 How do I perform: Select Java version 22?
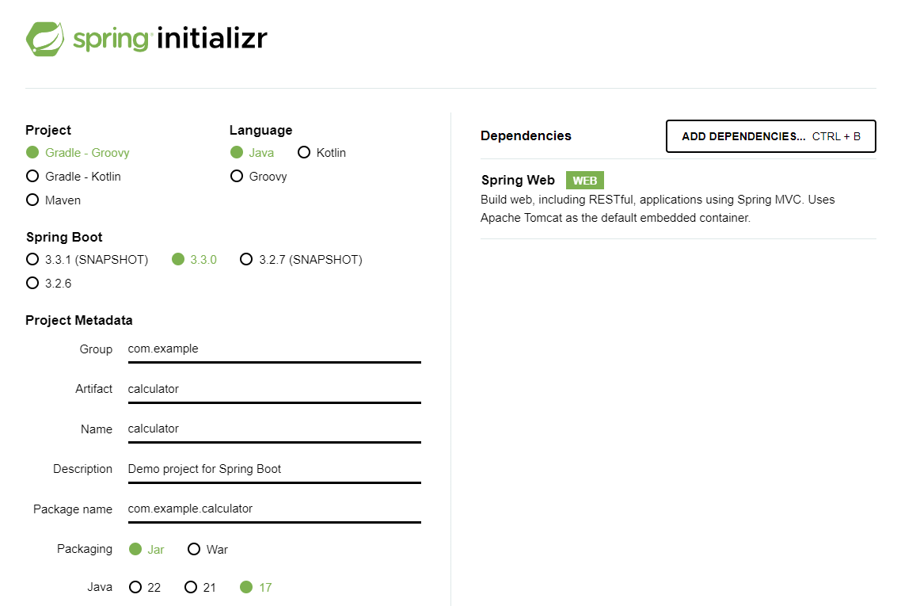[146, 587]
